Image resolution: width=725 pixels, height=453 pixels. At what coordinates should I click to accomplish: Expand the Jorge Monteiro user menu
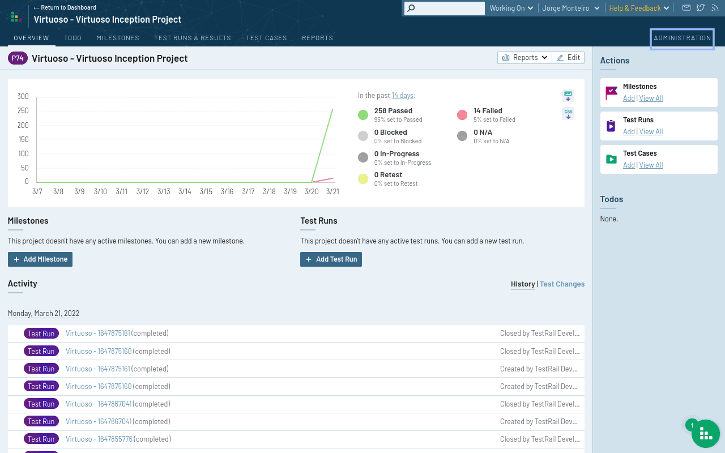pyautogui.click(x=570, y=8)
